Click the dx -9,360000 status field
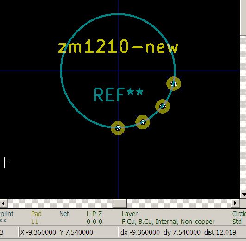The image size is (246, 241). pyautogui.click(x=140, y=232)
